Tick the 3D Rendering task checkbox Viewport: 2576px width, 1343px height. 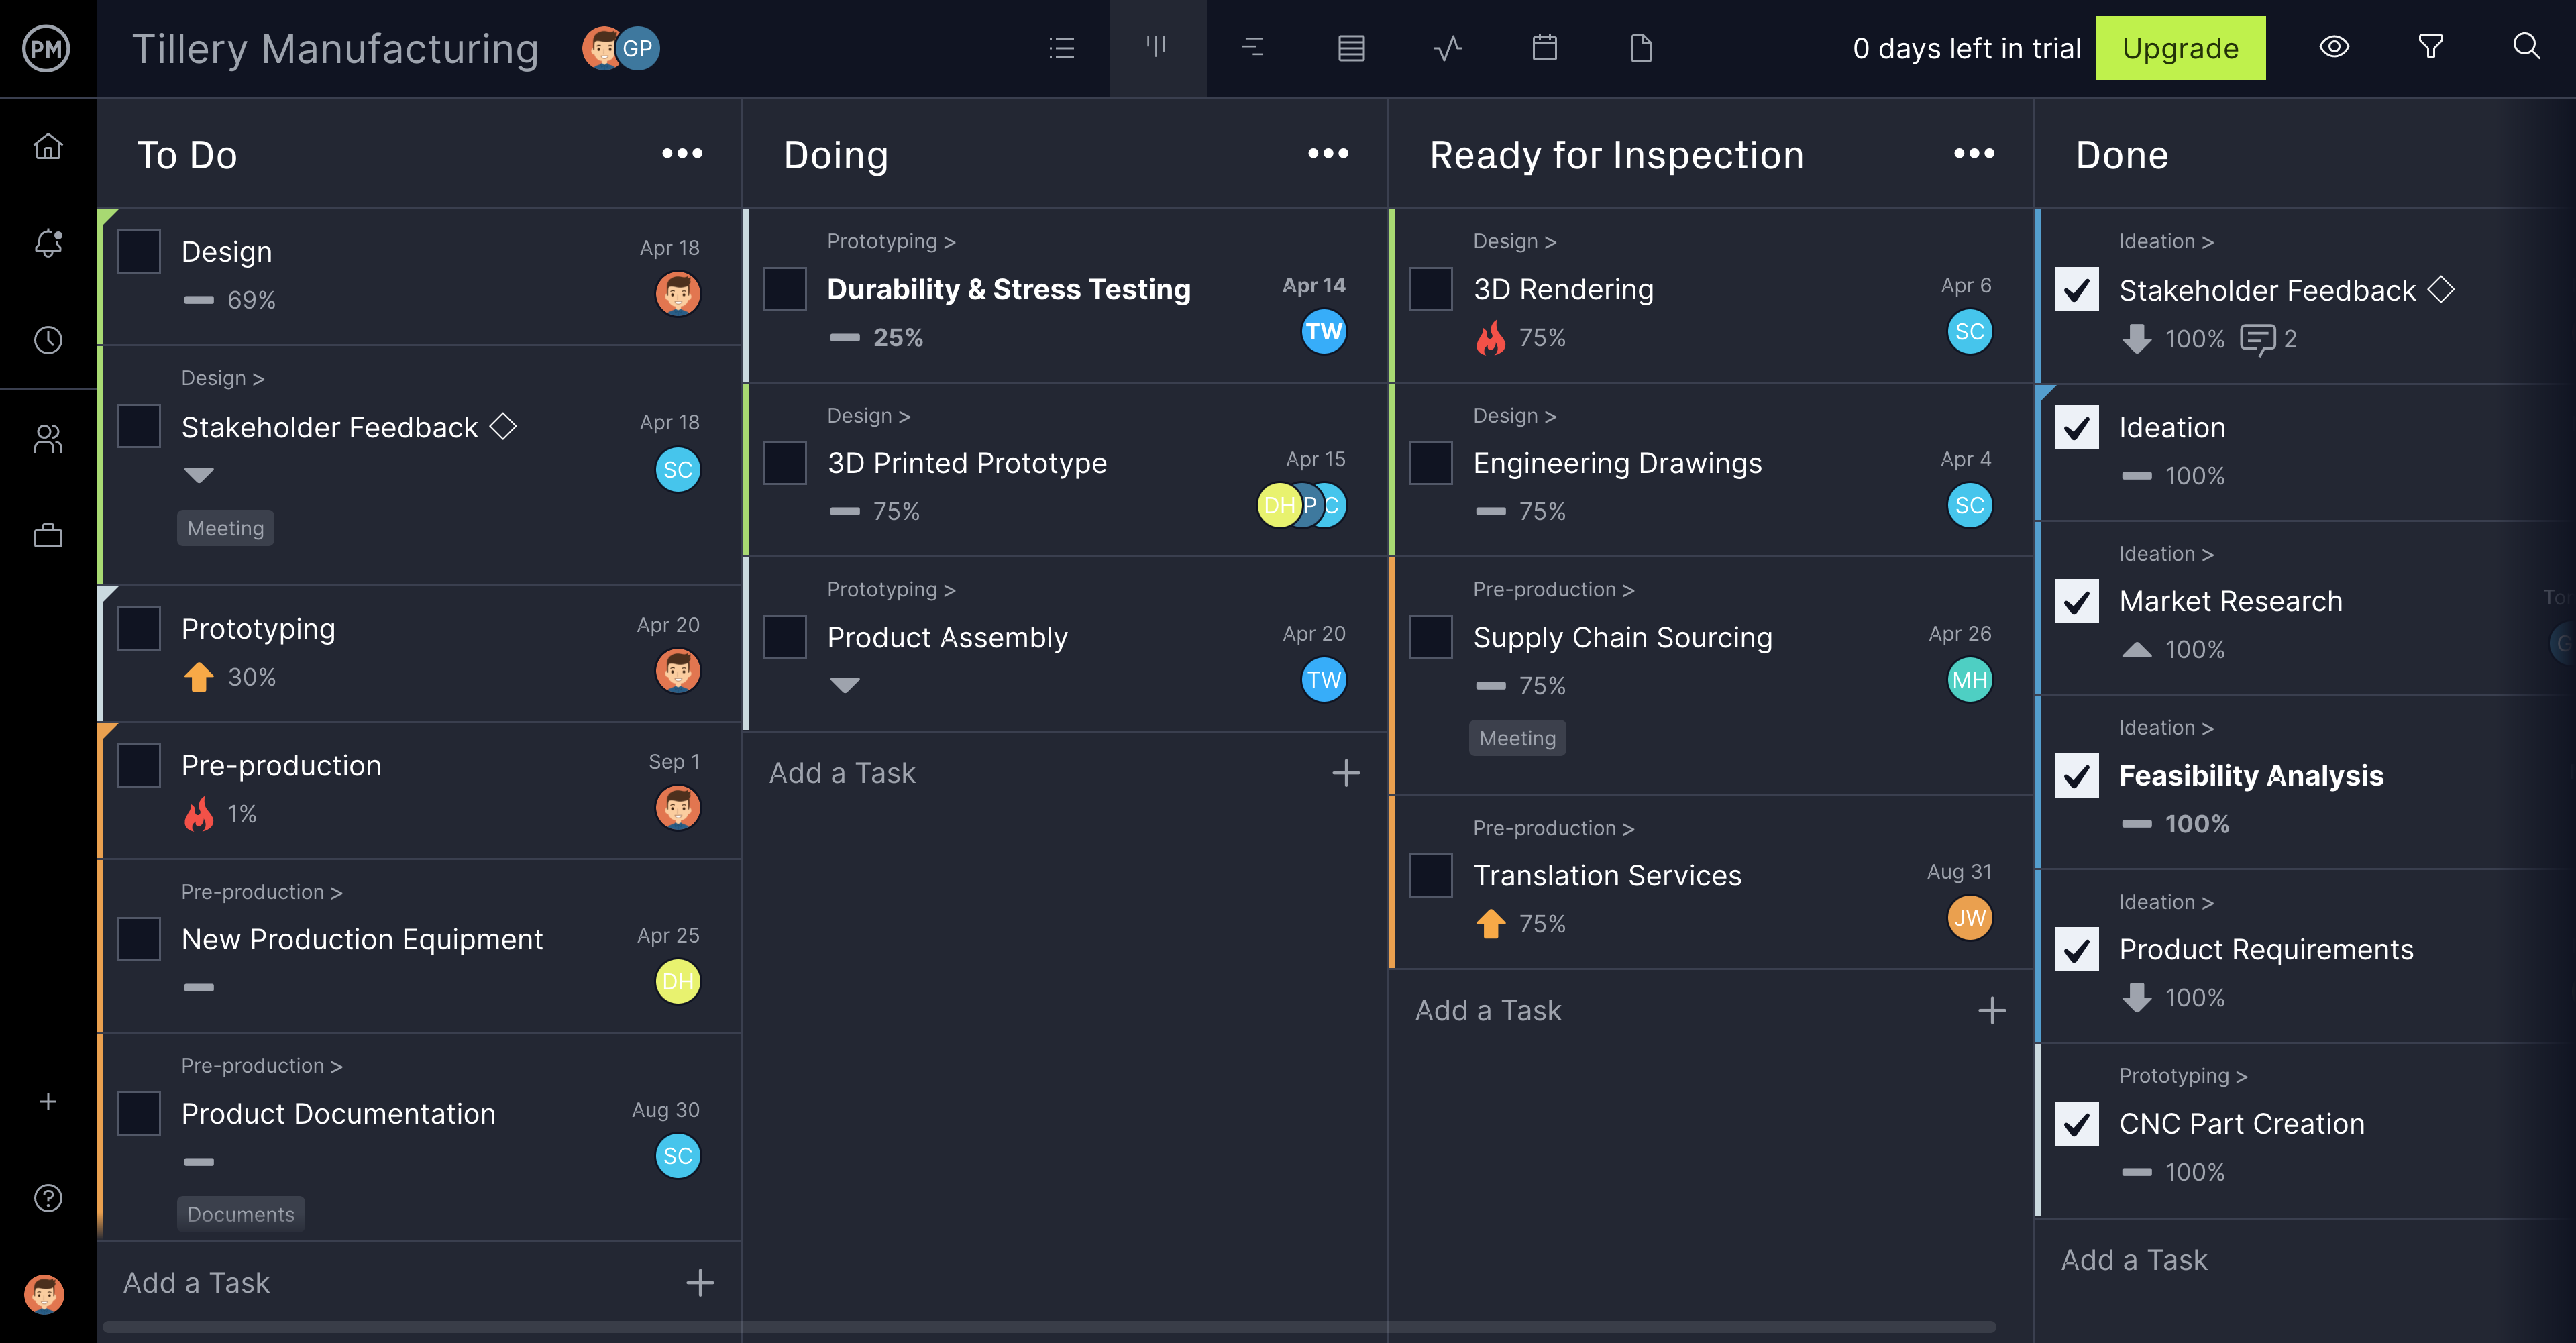pos(1431,289)
